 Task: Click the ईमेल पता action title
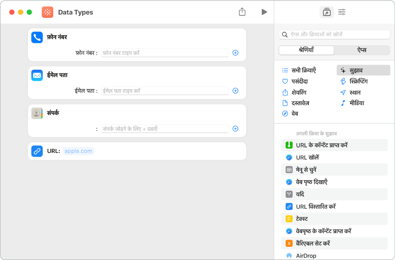coord(57,75)
